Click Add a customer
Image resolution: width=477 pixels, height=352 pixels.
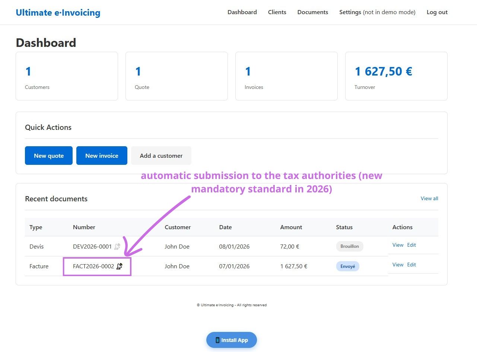(x=161, y=156)
